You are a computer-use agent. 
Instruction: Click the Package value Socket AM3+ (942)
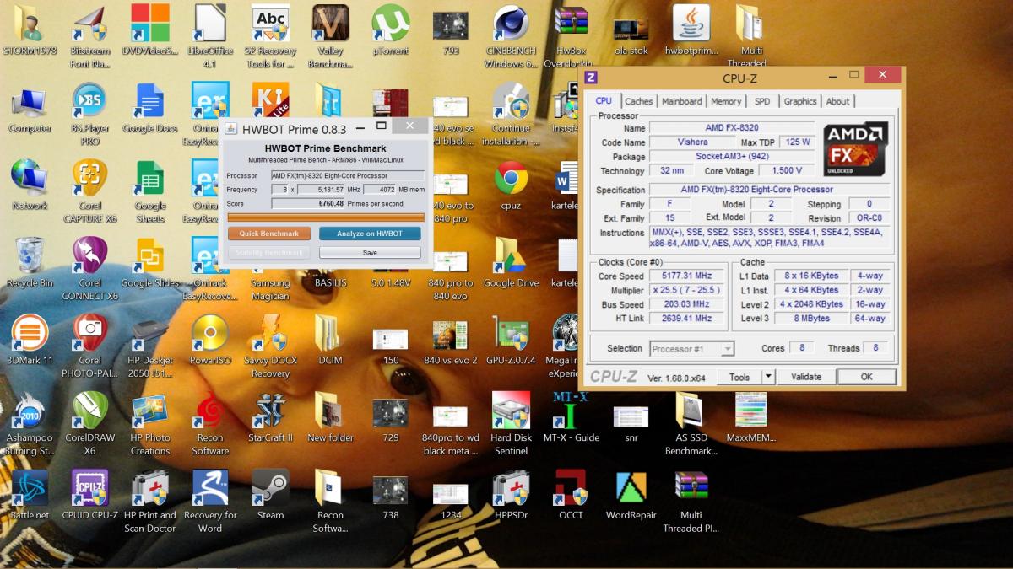(x=731, y=157)
